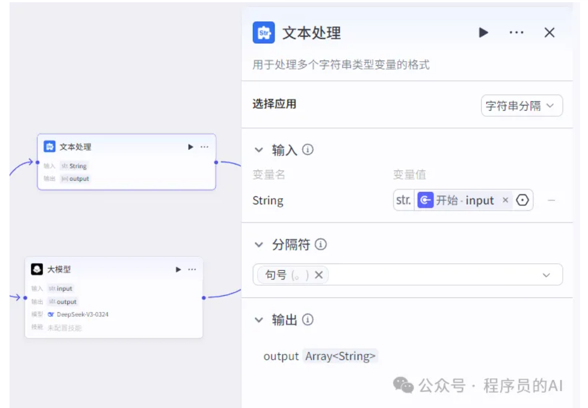
Task: Select the 大模型 node title icon
Action: pos(37,269)
